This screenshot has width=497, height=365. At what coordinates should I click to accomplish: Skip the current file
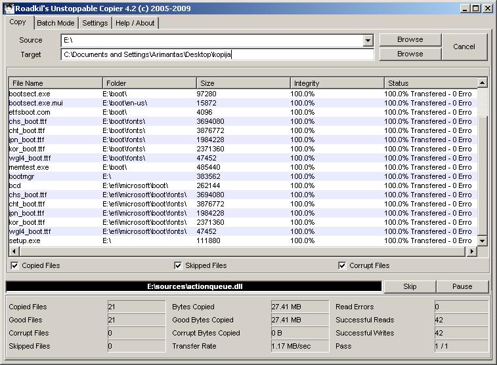click(x=409, y=286)
